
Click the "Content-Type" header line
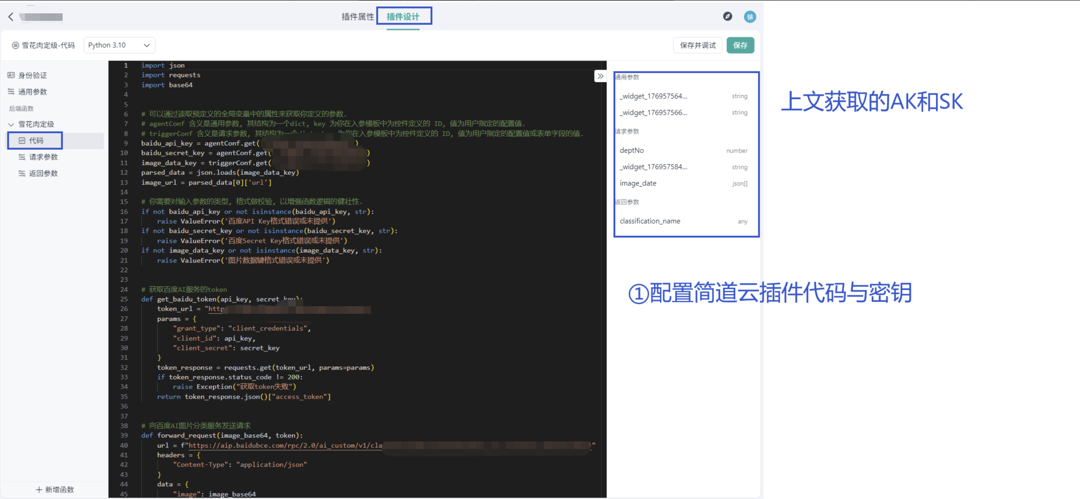(240, 465)
